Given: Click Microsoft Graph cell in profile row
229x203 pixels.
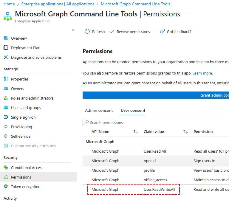Looking at the screenshot, I should (106, 171).
